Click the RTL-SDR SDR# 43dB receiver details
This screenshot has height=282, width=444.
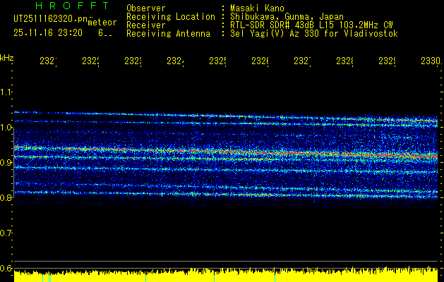[x=311, y=25]
